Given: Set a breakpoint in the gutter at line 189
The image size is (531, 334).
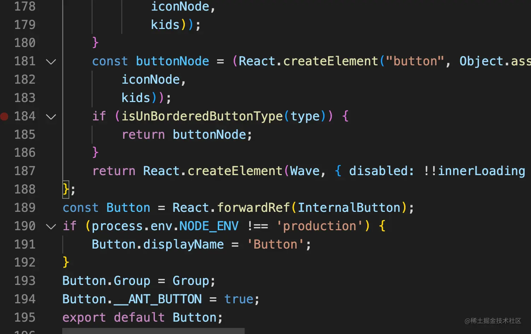Looking at the screenshot, I should point(5,208).
